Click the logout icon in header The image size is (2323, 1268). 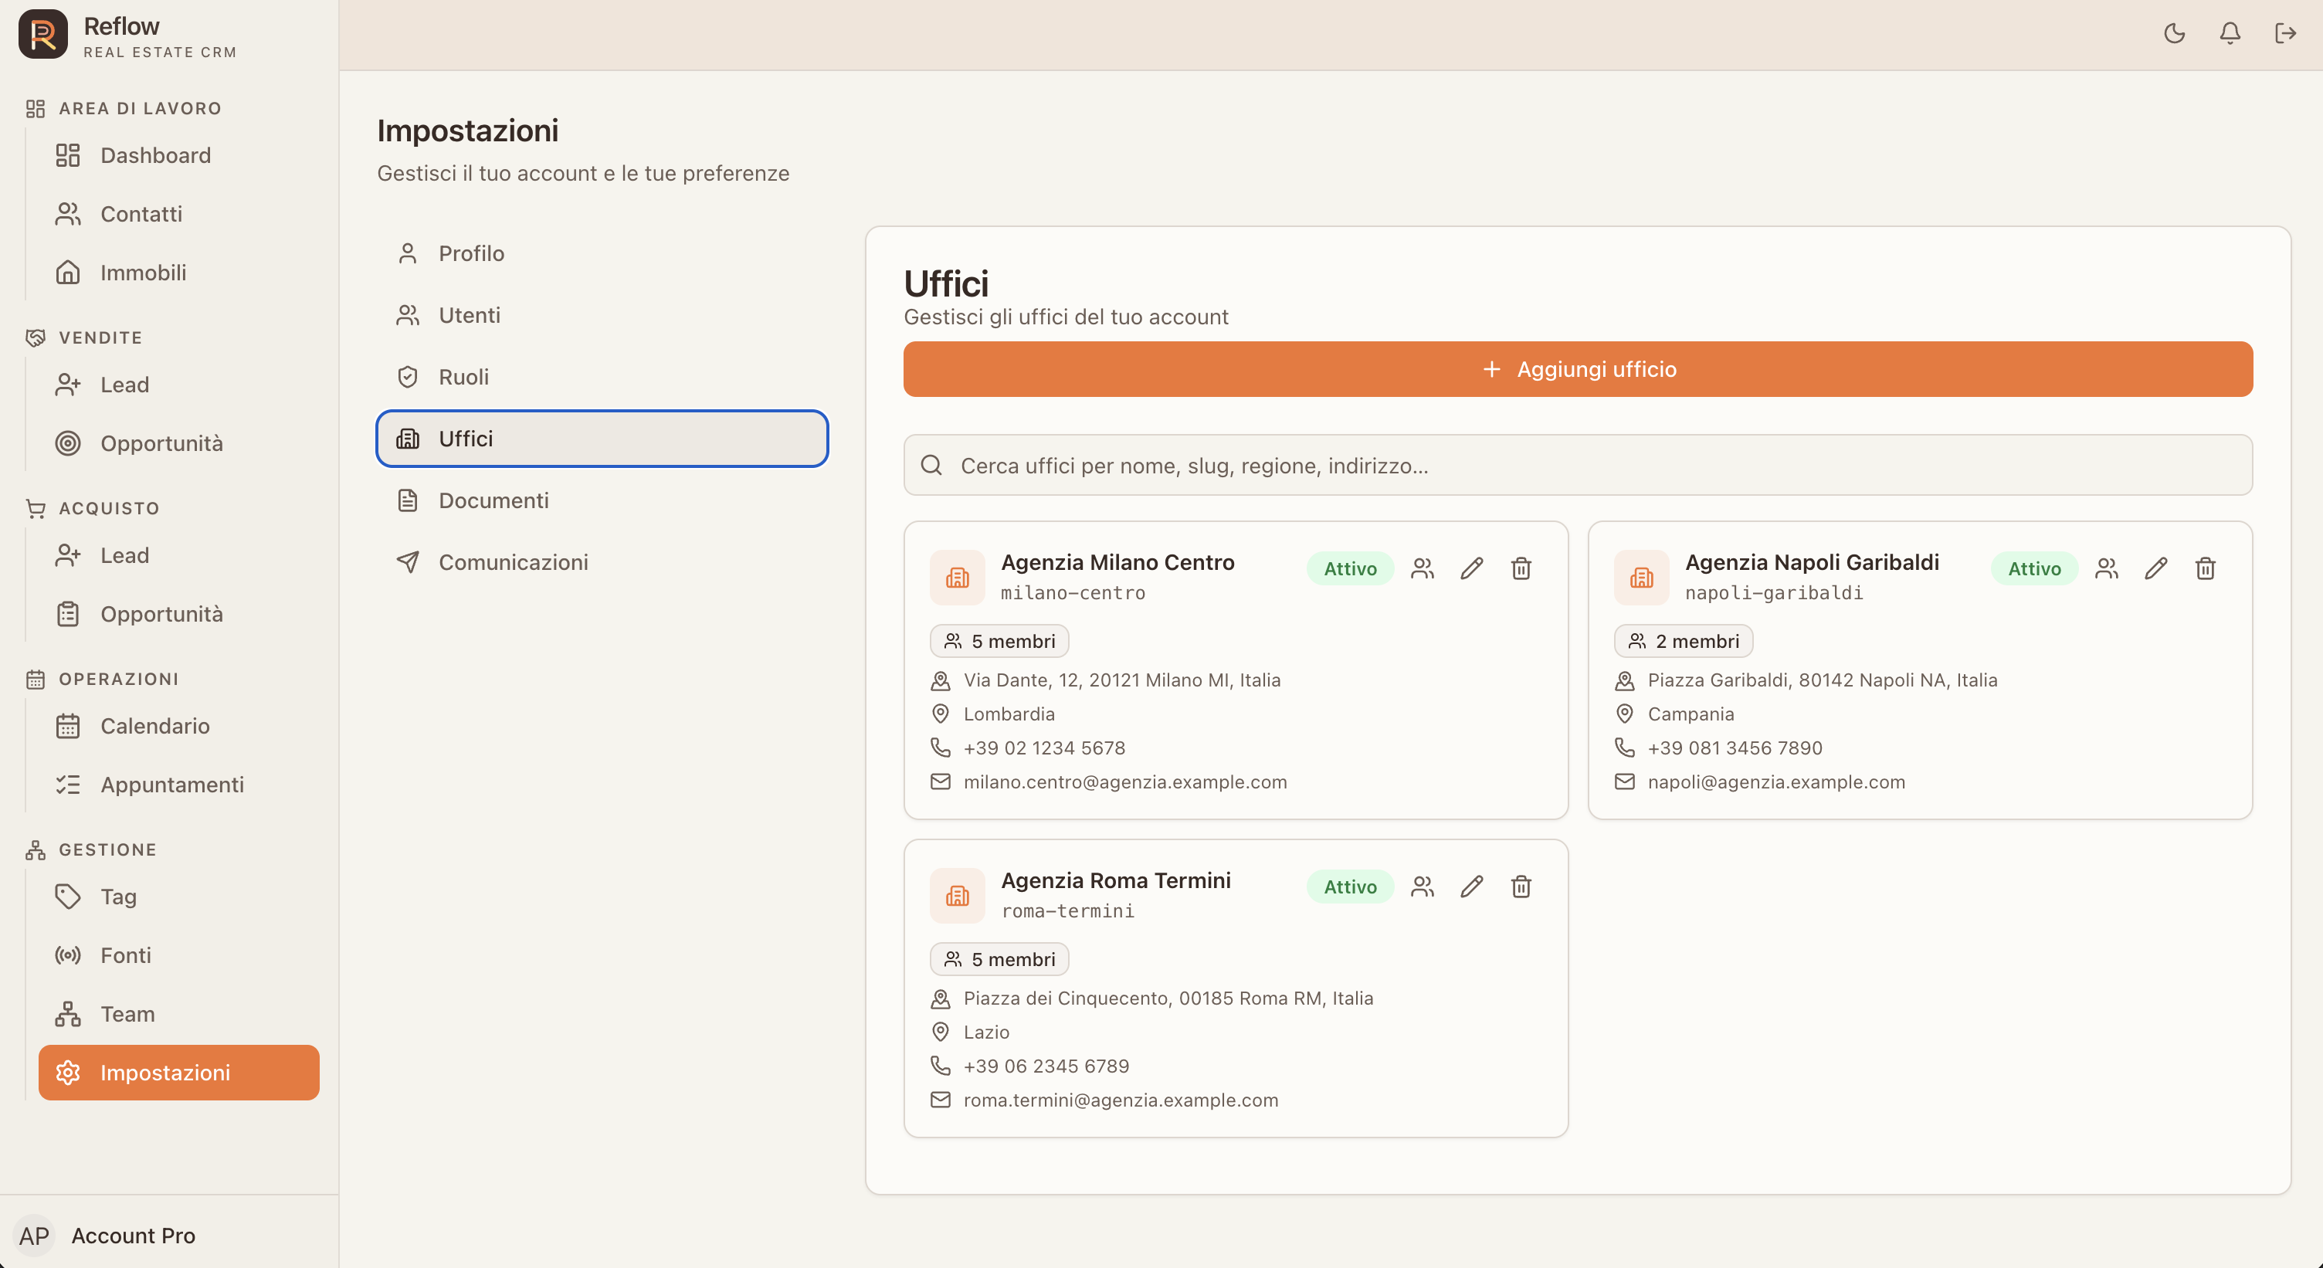click(2285, 33)
